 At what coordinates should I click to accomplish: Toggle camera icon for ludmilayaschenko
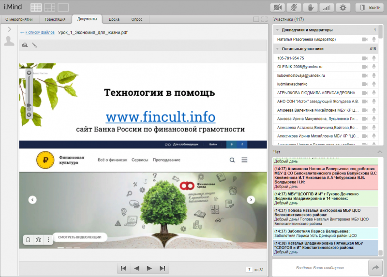365,84
